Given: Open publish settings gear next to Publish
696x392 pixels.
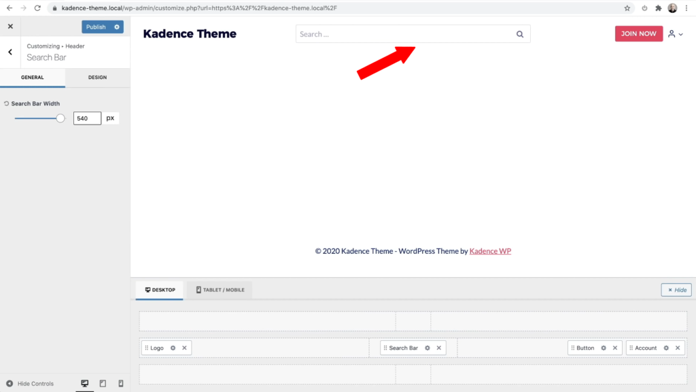Looking at the screenshot, I should 117,27.
